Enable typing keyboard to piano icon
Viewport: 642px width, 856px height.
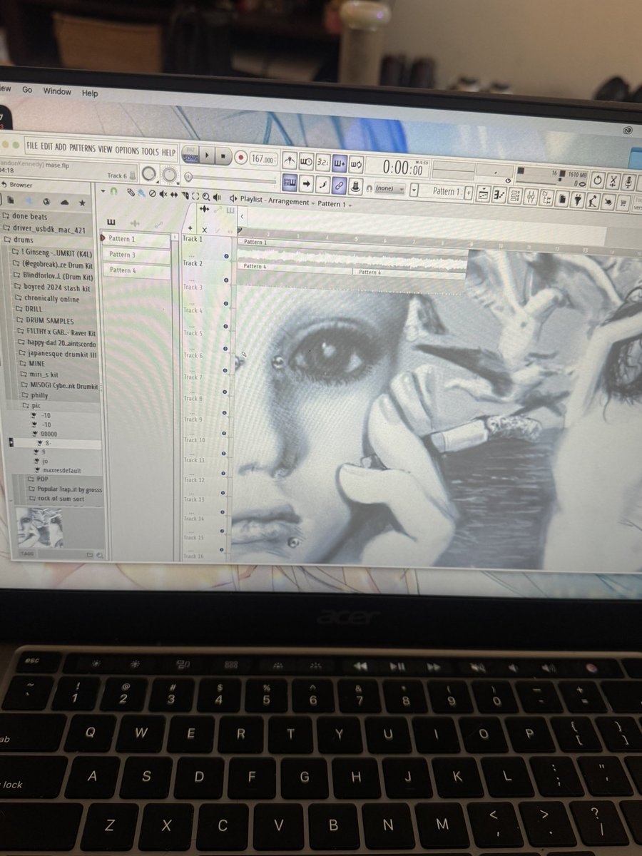click(290, 183)
